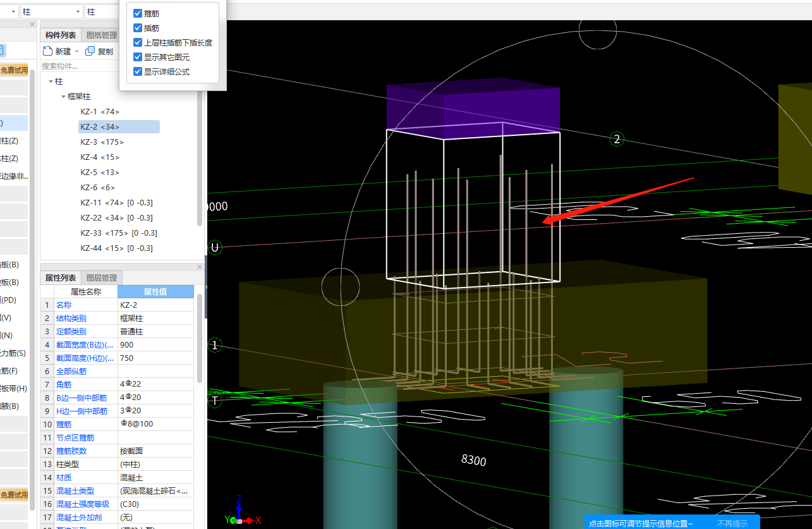Switch to the 属性列表 tab

pos(61,278)
